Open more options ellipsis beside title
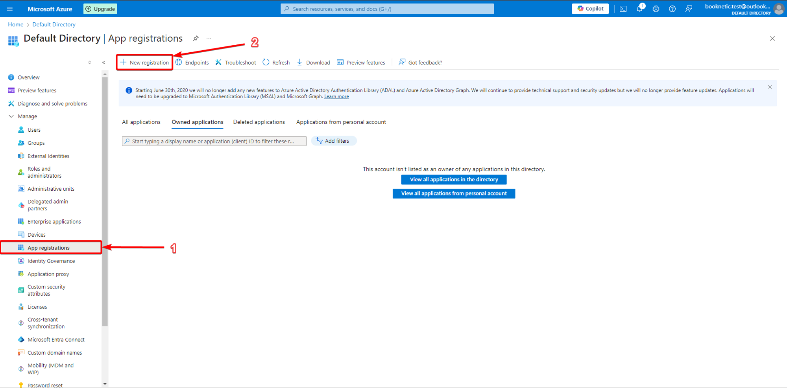This screenshot has width=787, height=388. click(x=209, y=39)
